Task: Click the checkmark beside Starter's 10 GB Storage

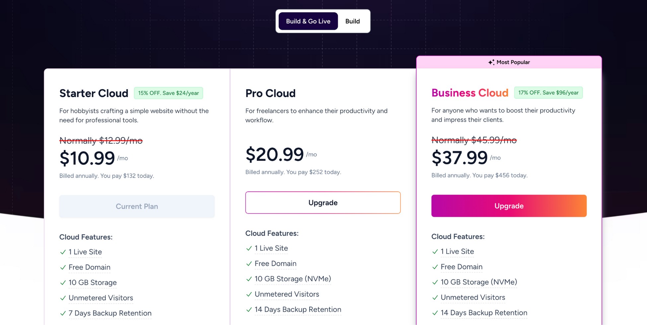Action: (x=63, y=283)
